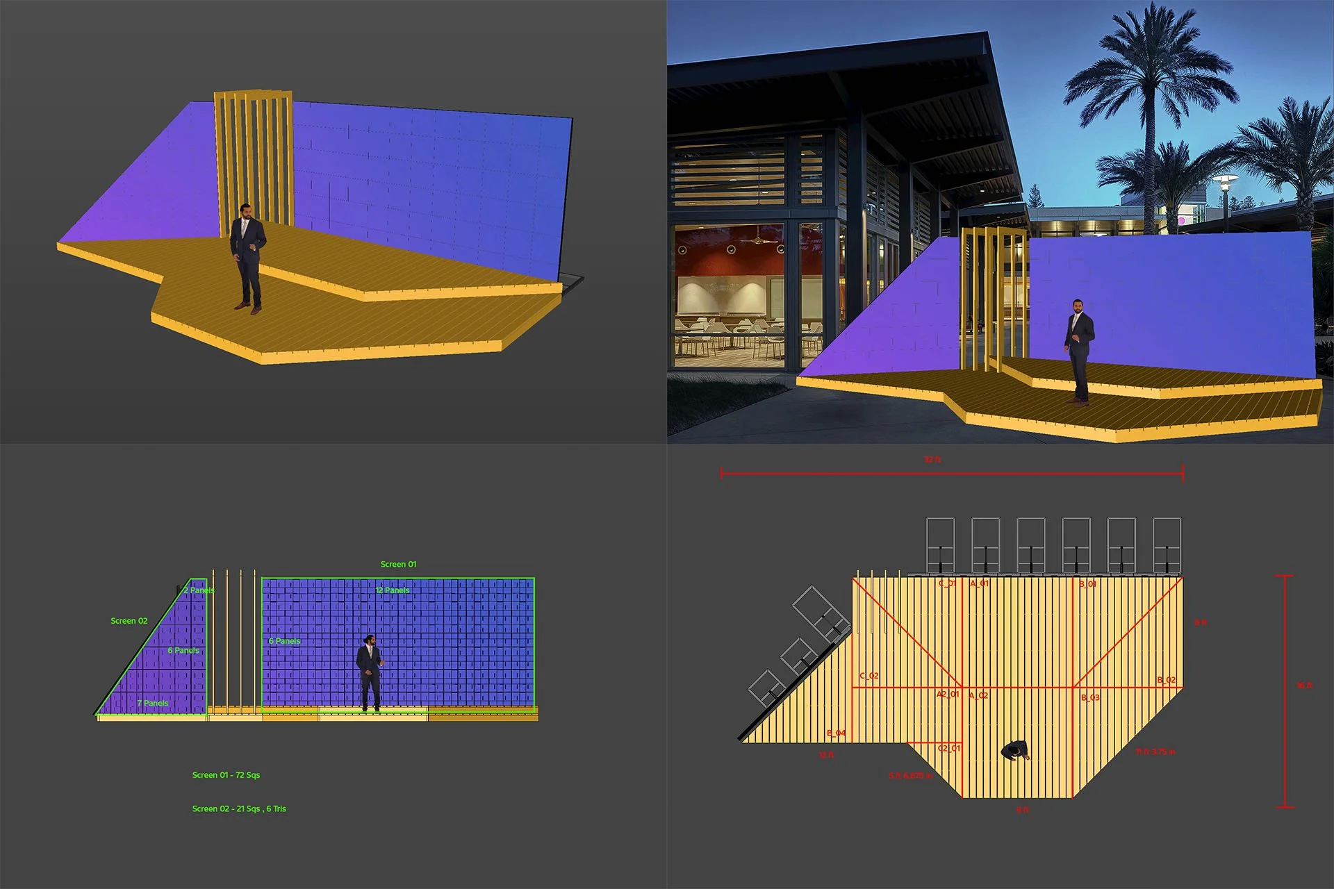This screenshot has height=889, width=1334.
Task: Click the green 'Screen 01' label
Action: pos(398,564)
